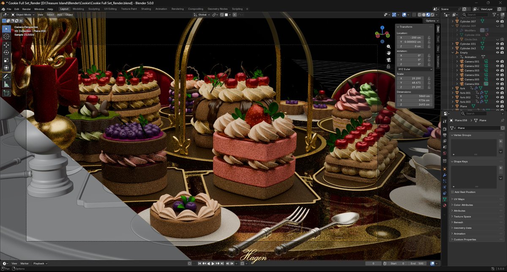Select the Measure tool
The height and width of the screenshot is (272, 507).
(6, 84)
